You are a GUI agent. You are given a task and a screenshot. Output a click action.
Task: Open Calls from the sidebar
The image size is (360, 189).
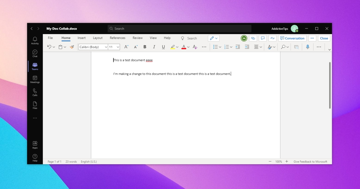click(x=35, y=92)
